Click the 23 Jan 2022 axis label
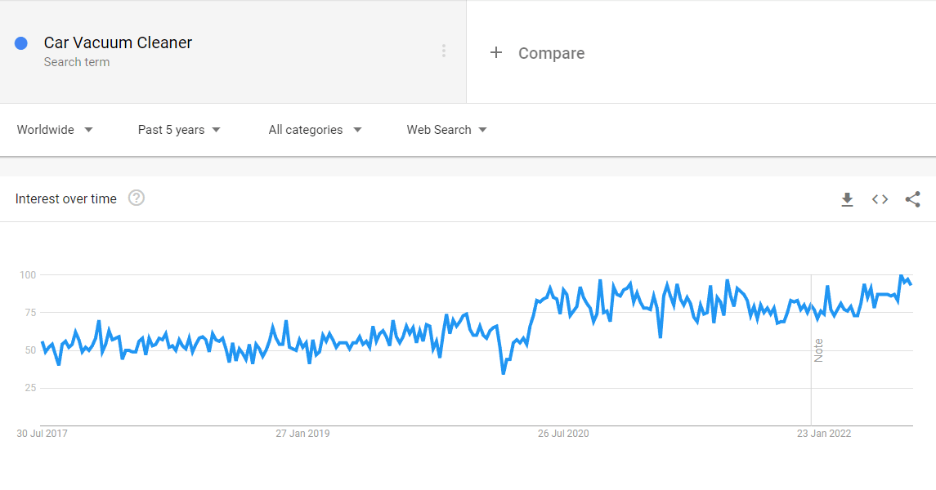The width and height of the screenshot is (936, 490). pos(824,434)
